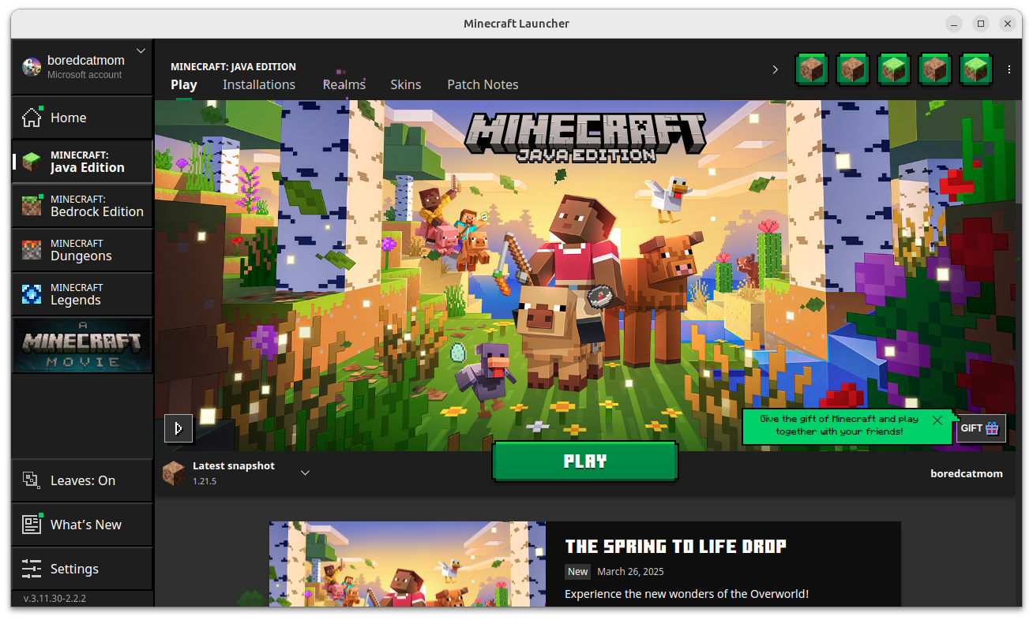Switch to the Installations tab
This screenshot has width=1033, height=620.
pyautogui.click(x=259, y=84)
